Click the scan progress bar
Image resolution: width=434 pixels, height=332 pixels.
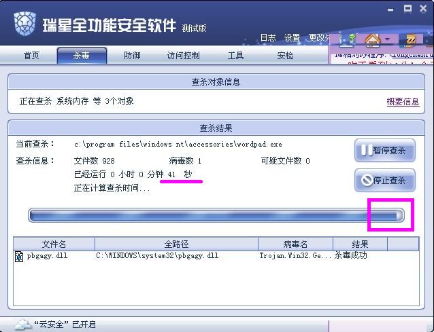(216, 215)
